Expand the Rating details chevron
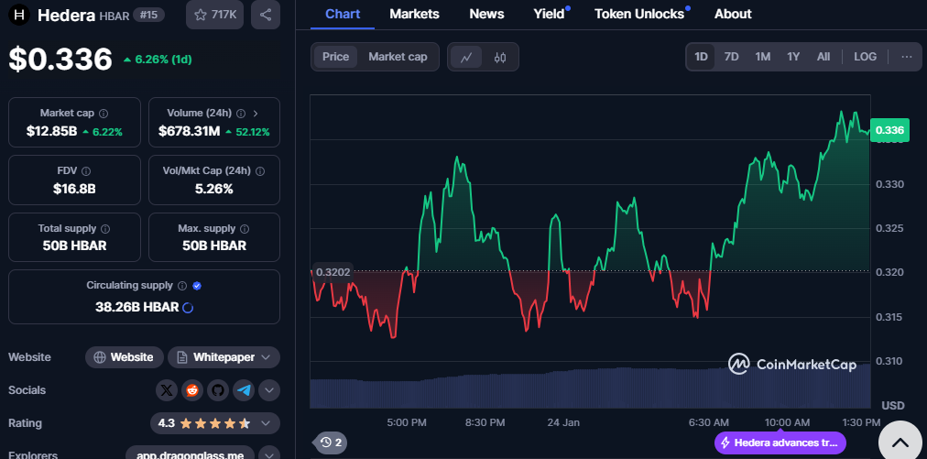This screenshot has height=459, width=927. pyautogui.click(x=266, y=423)
